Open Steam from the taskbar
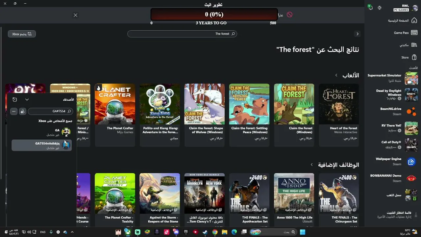 pos(205,232)
